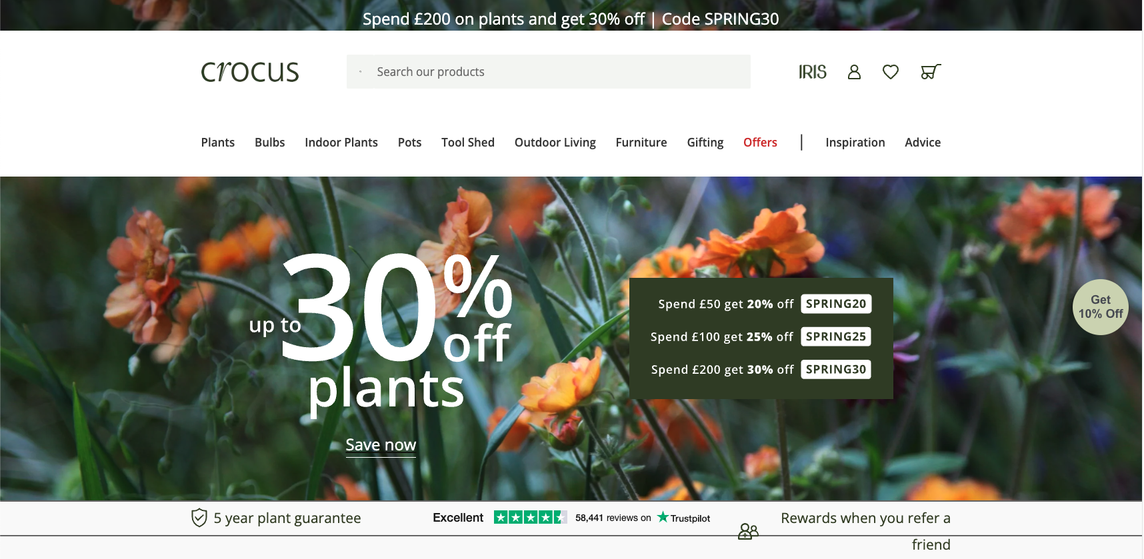The width and height of the screenshot is (1144, 559).
Task: Open the shopping cart icon
Action: (931, 72)
